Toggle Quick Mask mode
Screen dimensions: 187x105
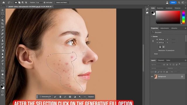point(2,91)
